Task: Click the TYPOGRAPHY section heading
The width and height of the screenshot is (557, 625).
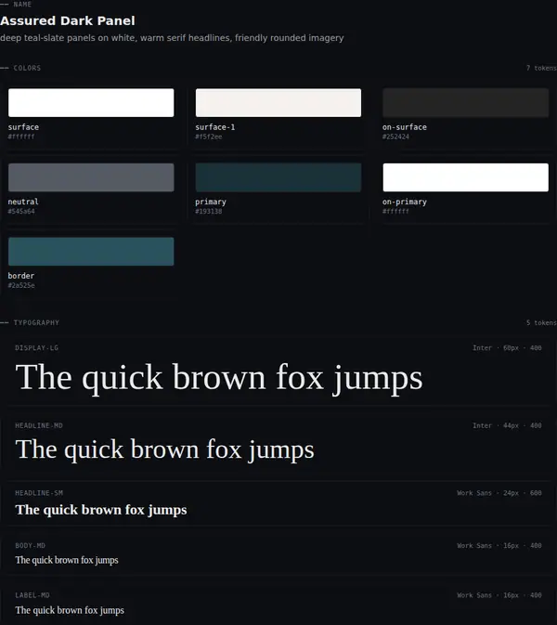Action: [36, 323]
